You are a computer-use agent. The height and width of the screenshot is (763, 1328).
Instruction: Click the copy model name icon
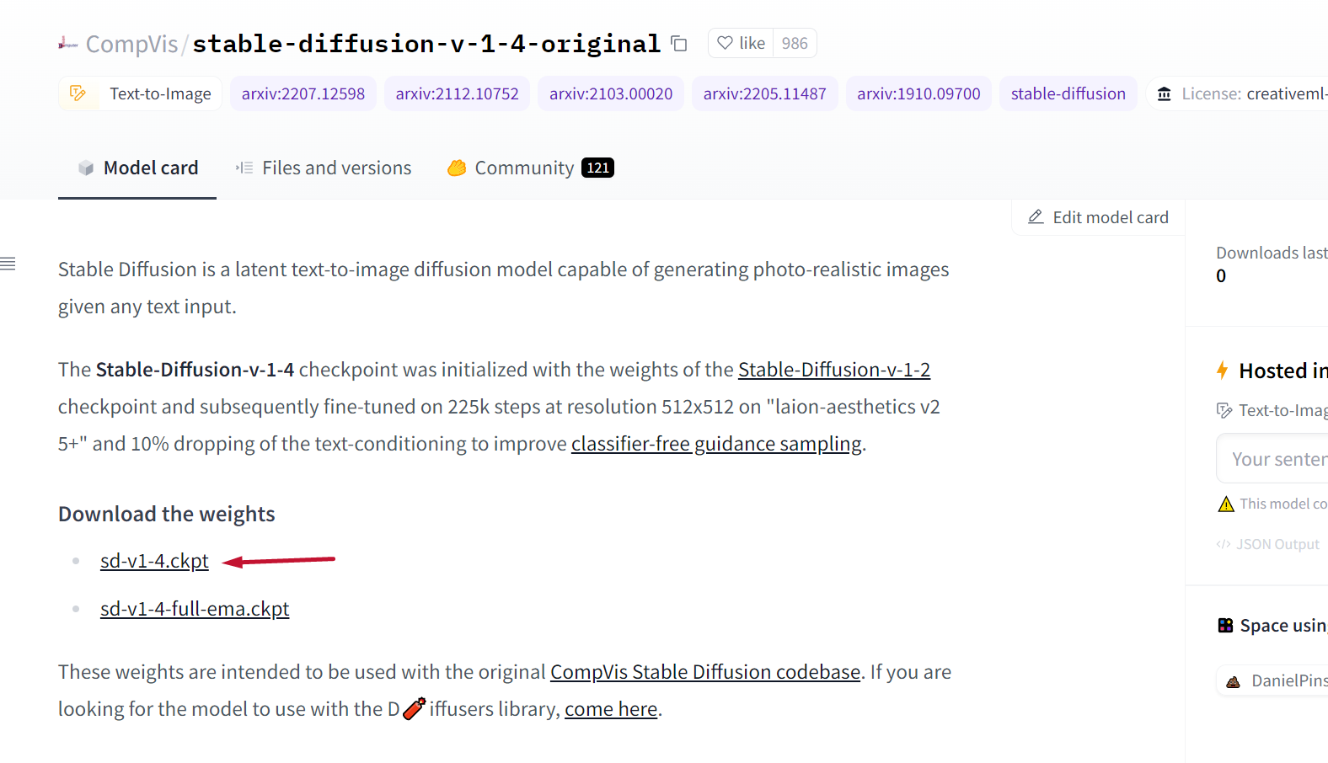(x=678, y=44)
